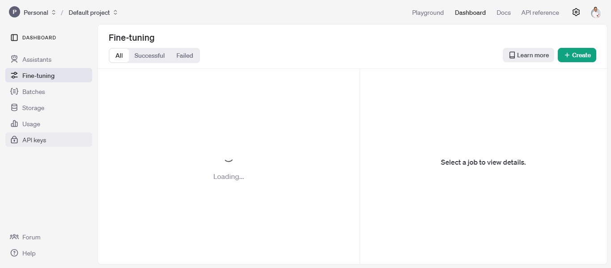
Task: Switch to the All jobs tab
Action: pos(119,55)
